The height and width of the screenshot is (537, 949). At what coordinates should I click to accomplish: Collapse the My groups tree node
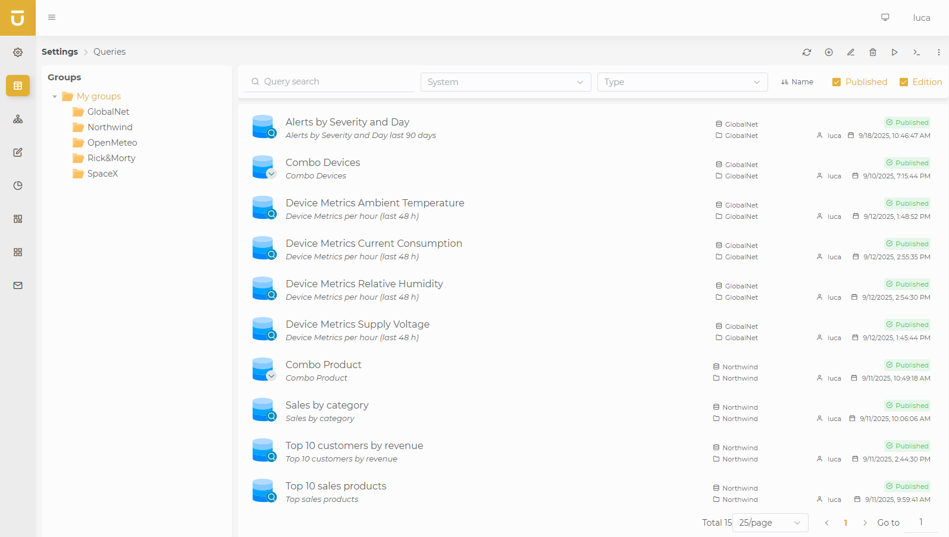[55, 96]
